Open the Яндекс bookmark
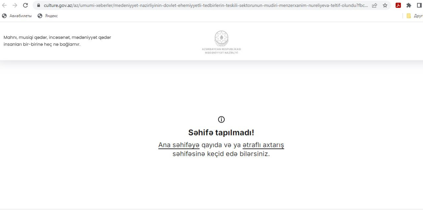The image size is (423, 210). (48, 16)
